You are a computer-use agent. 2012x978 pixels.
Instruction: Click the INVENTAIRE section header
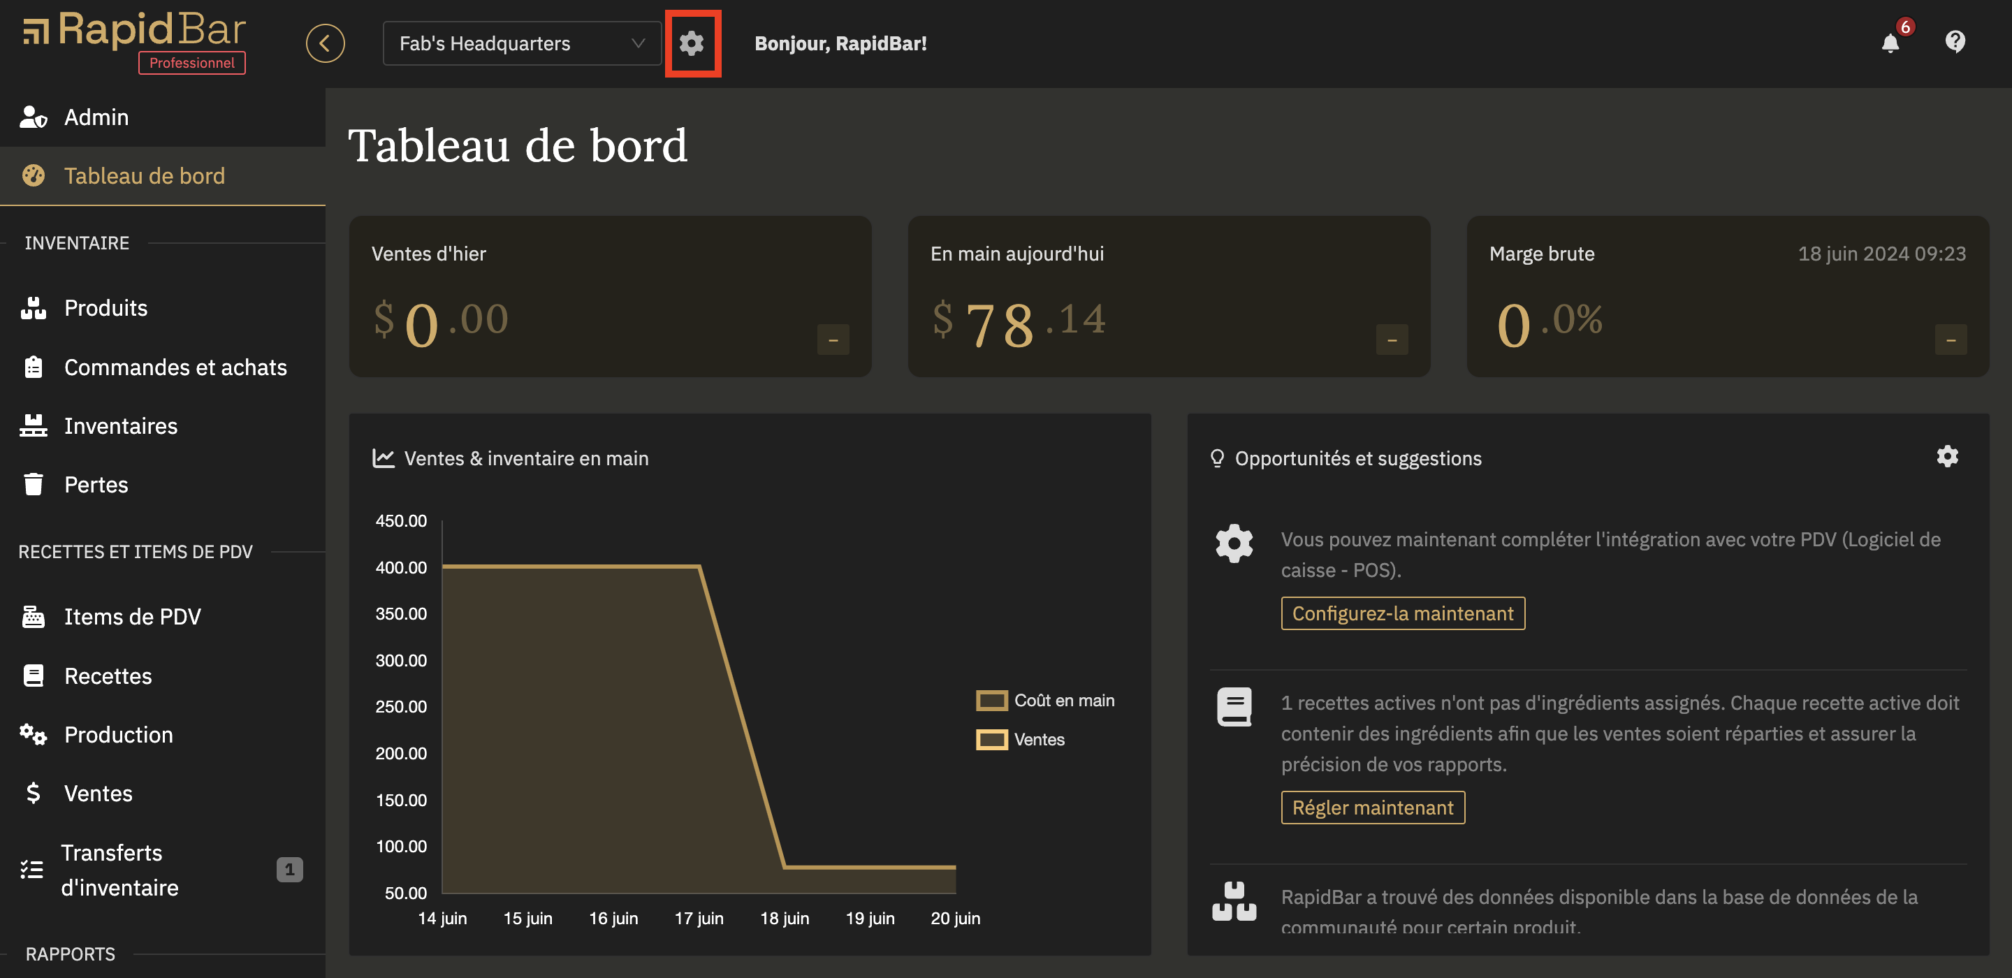click(77, 243)
